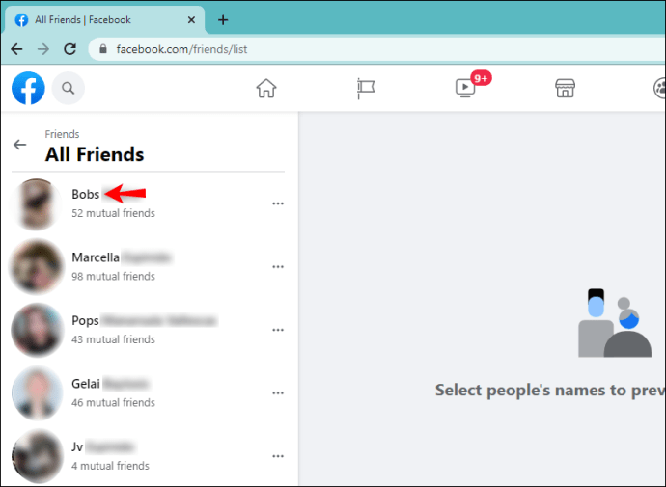Reload the page with the refresh icon

70,49
